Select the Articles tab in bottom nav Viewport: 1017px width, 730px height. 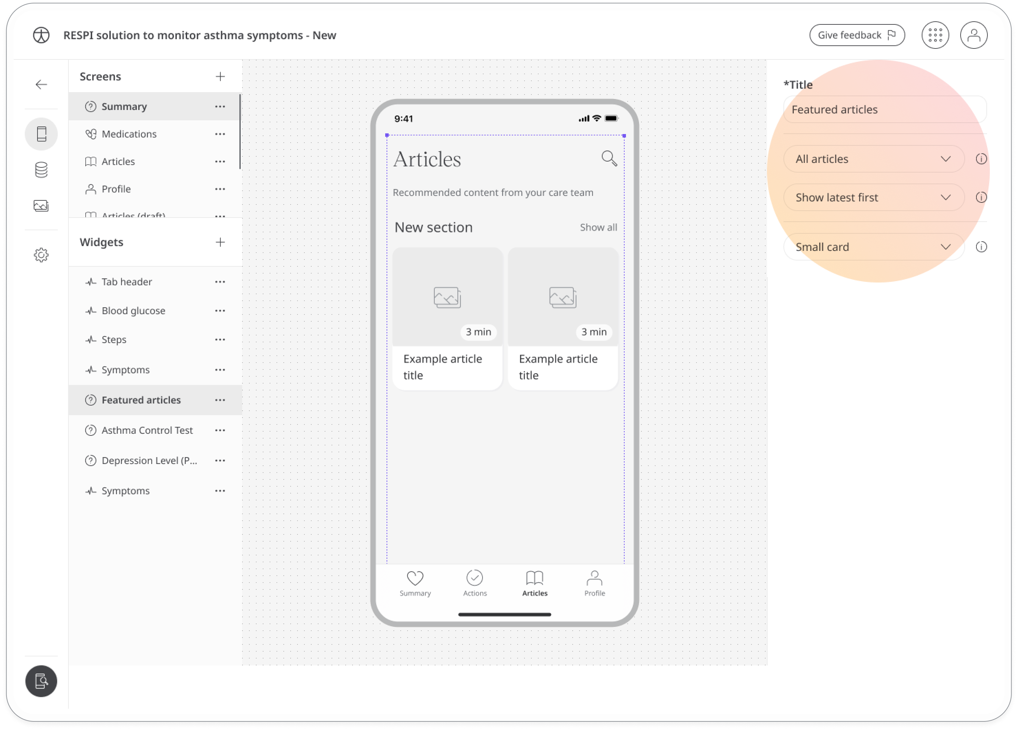[x=534, y=583]
